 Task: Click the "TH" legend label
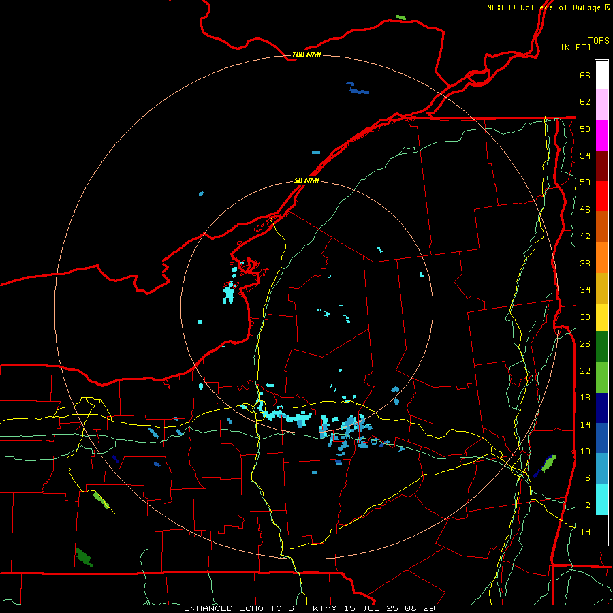[x=585, y=532]
